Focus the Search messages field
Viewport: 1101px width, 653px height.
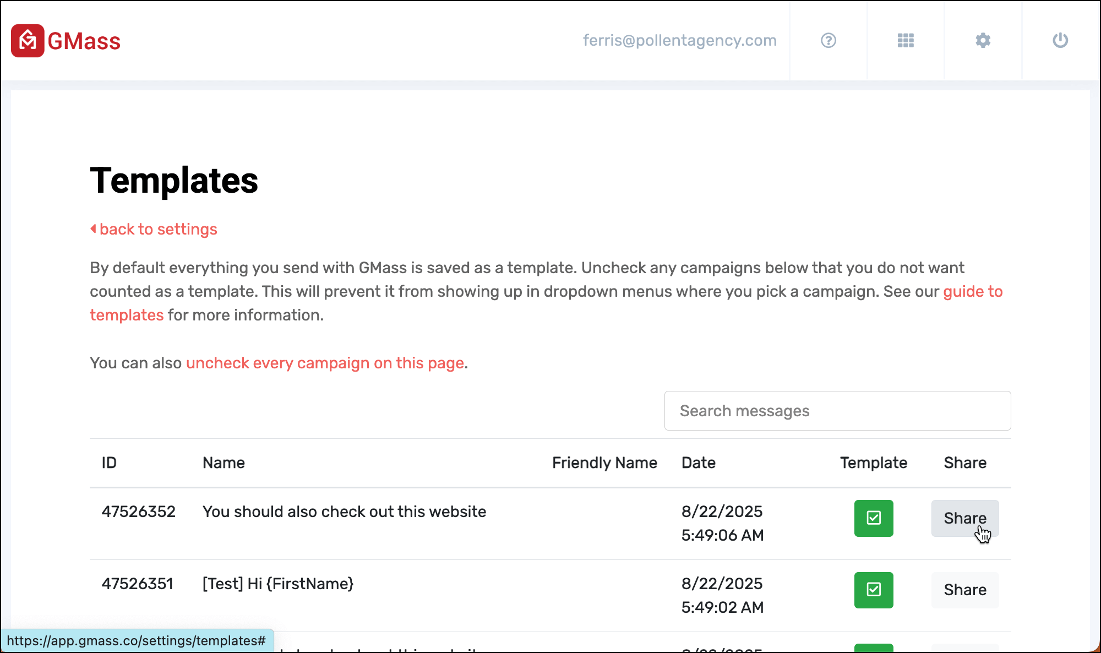point(837,411)
